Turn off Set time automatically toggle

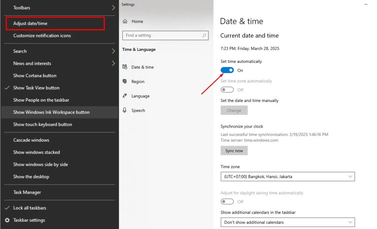coord(227,70)
